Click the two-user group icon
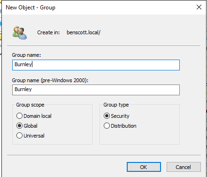This screenshot has height=177, width=207. click(20, 32)
